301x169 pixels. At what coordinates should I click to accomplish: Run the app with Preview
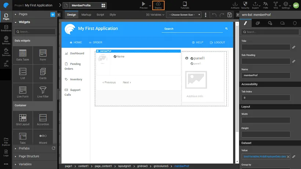point(144,5)
